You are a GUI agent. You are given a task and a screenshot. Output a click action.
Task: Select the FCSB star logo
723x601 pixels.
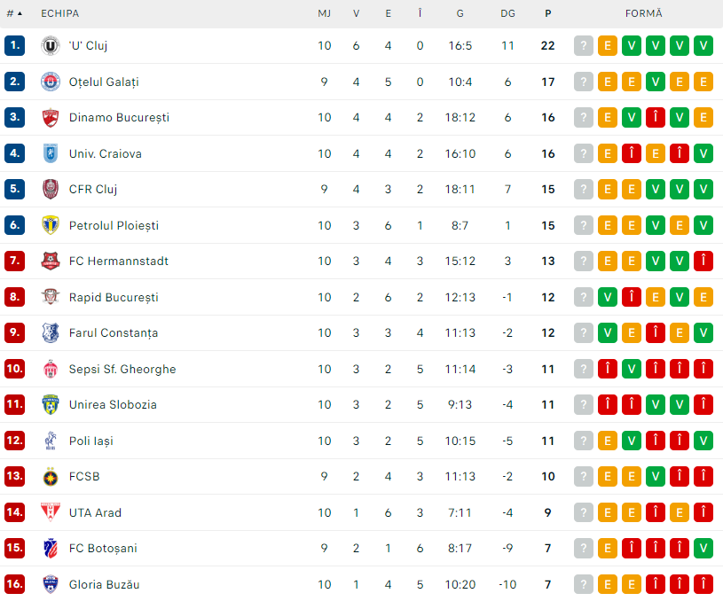point(51,477)
